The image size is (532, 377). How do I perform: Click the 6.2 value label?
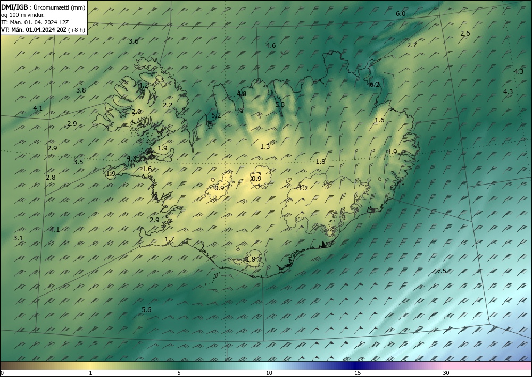[375, 85]
